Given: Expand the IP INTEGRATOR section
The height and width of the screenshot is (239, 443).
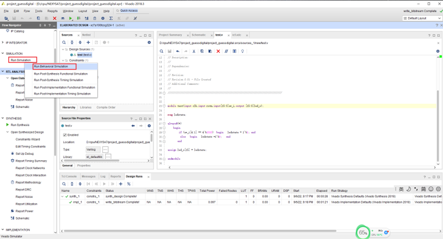Looking at the screenshot, I should pos(3,43).
